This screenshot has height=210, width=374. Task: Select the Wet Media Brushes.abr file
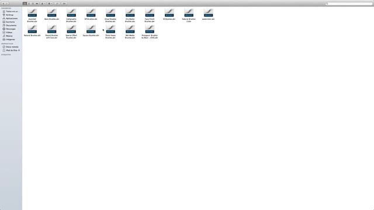coord(130,32)
